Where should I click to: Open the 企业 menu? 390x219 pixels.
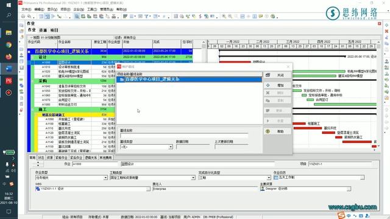79,10
